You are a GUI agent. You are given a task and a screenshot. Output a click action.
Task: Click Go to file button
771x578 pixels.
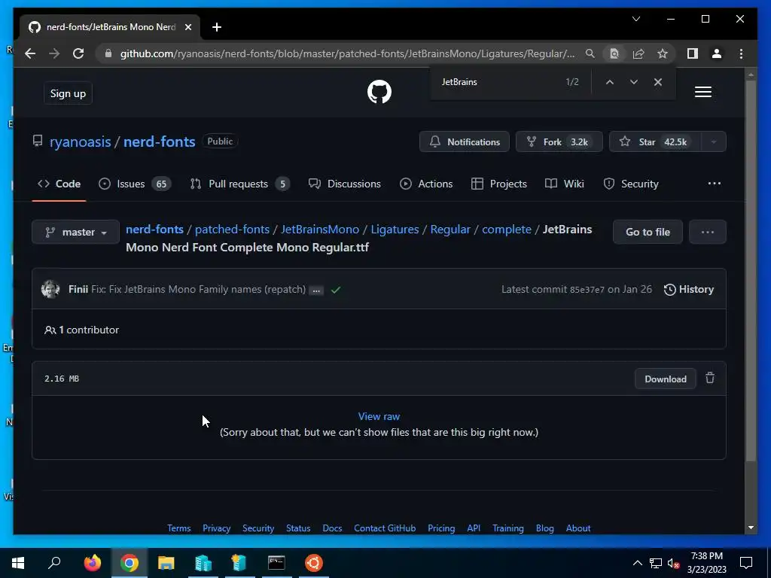648,232
